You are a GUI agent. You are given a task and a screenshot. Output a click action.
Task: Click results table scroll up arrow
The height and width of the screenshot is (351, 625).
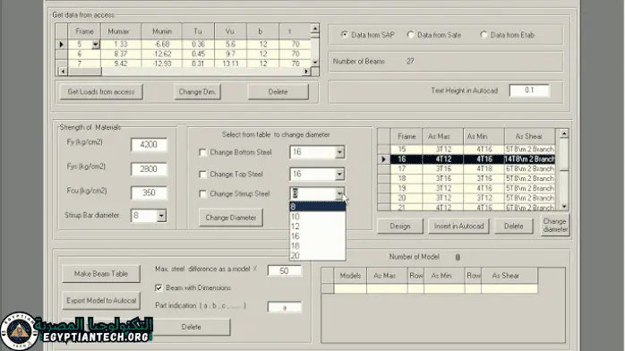tap(564, 134)
